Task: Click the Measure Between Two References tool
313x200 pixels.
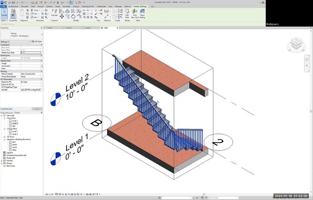Action: (x=106, y=11)
